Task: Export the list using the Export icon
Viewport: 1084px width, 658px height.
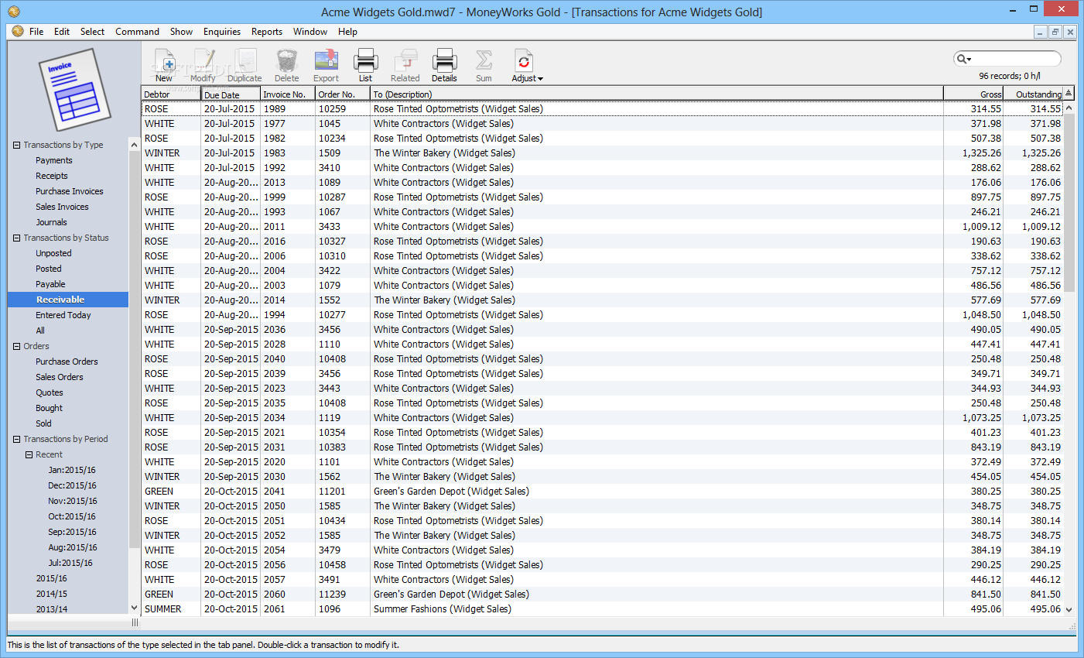Action: (x=326, y=65)
